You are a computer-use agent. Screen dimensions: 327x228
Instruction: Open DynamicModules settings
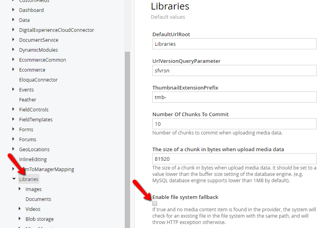[38, 50]
